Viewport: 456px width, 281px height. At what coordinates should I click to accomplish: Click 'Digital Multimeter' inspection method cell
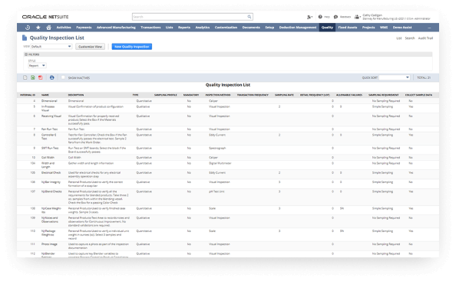click(x=220, y=163)
